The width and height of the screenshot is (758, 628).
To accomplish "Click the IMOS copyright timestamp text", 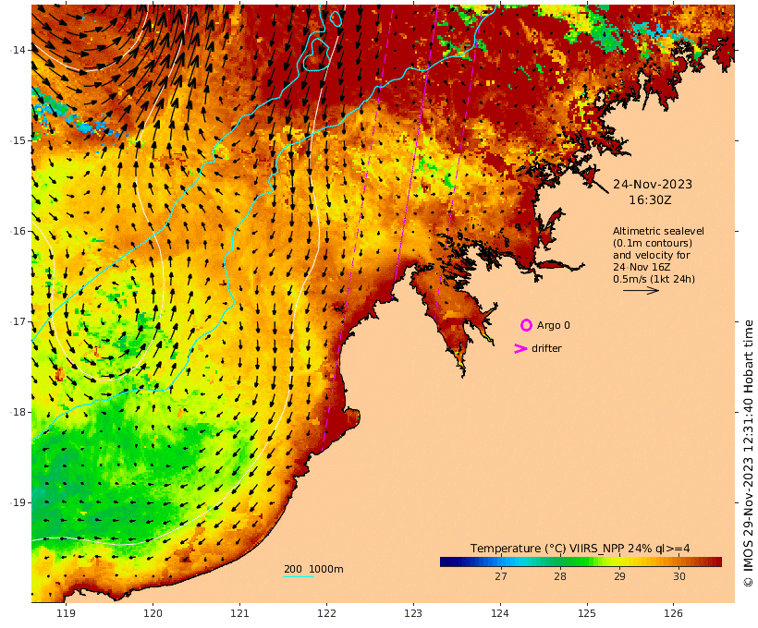I will (748, 453).
